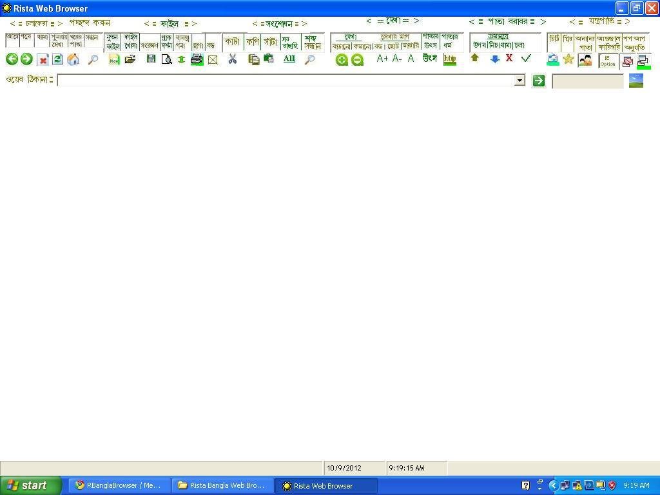Open the web address history dropdown
This screenshot has height=495, width=660.
pyautogui.click(x=520, y=80)
